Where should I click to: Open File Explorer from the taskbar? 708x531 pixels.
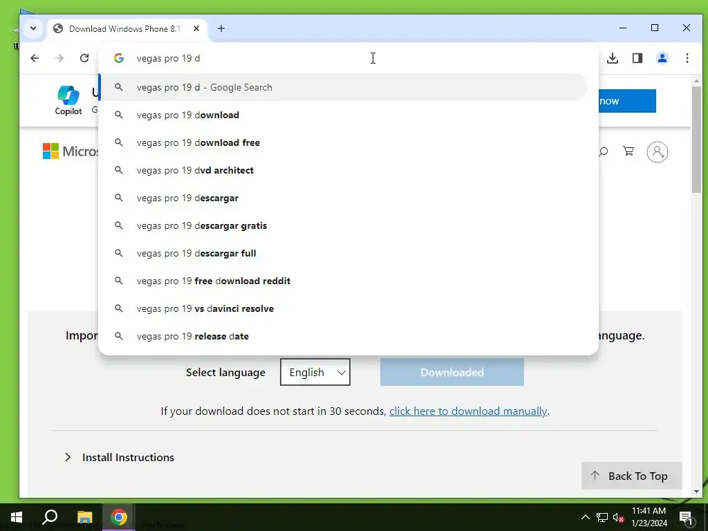pos(84,517)
